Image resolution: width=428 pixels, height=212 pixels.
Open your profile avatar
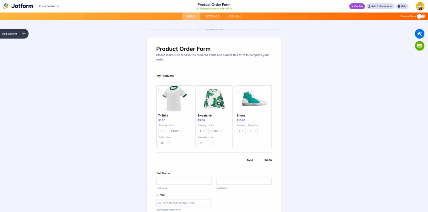[420, 6]
